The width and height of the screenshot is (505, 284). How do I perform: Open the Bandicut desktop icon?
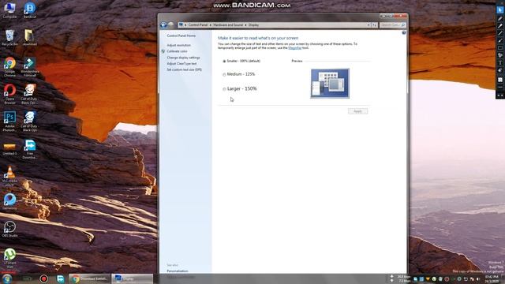coord(30,10)
